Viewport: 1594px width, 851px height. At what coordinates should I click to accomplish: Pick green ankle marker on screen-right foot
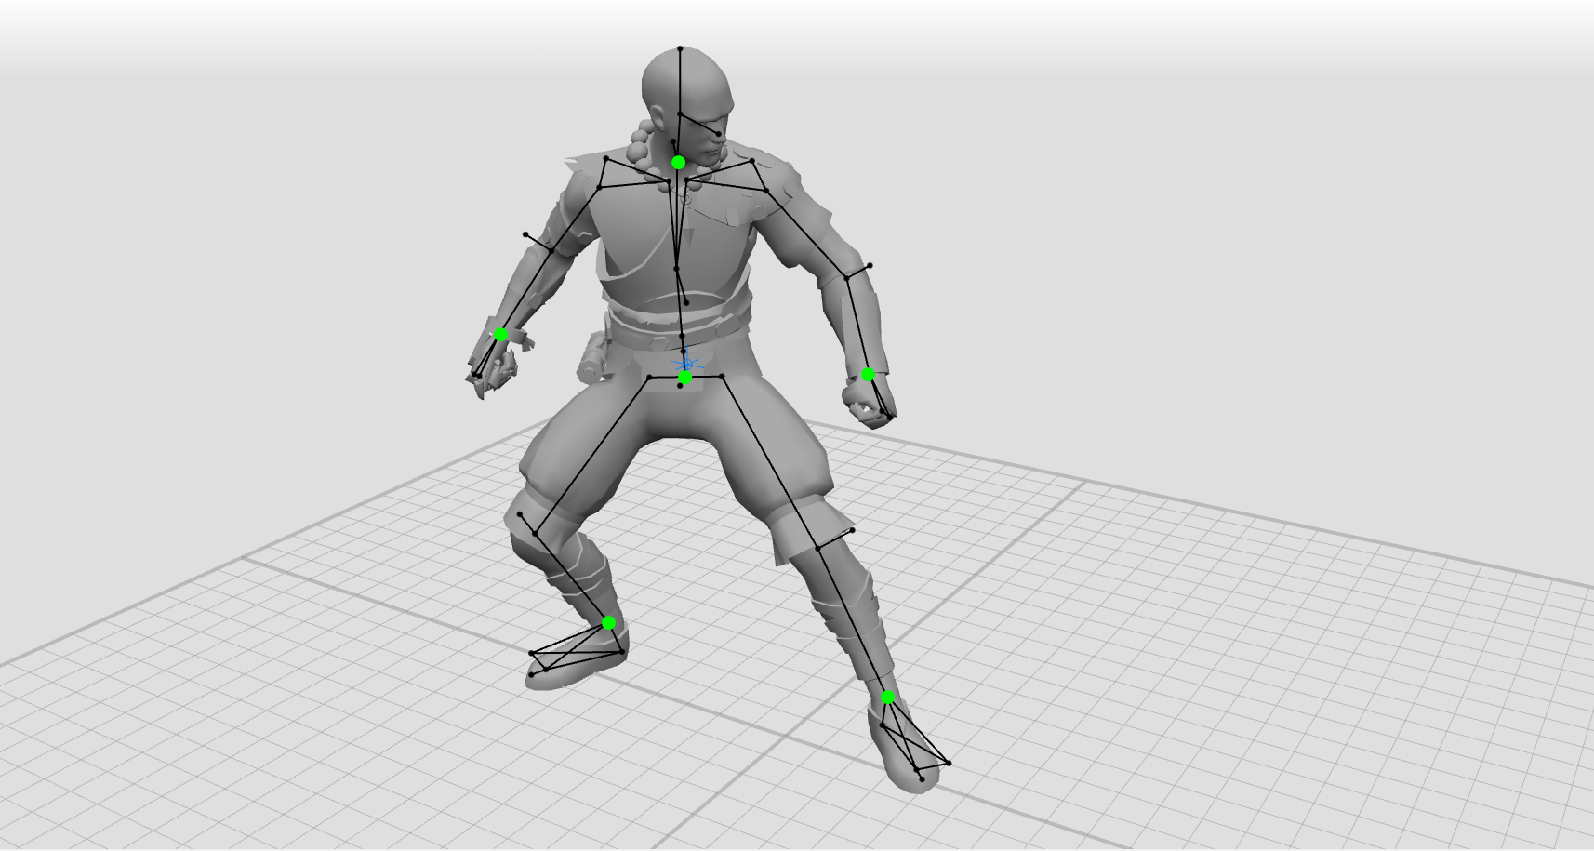tap(888, 698)
